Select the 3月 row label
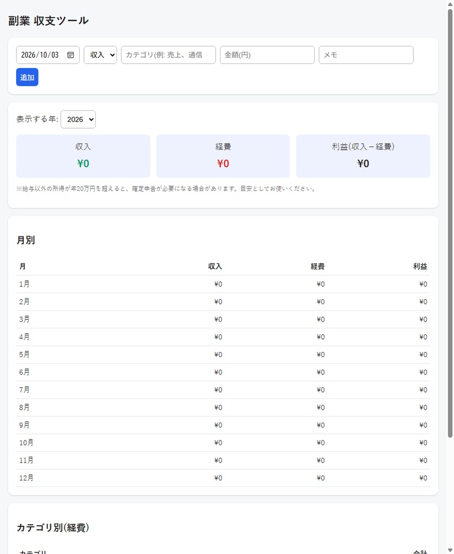 (x=24, y=319)
